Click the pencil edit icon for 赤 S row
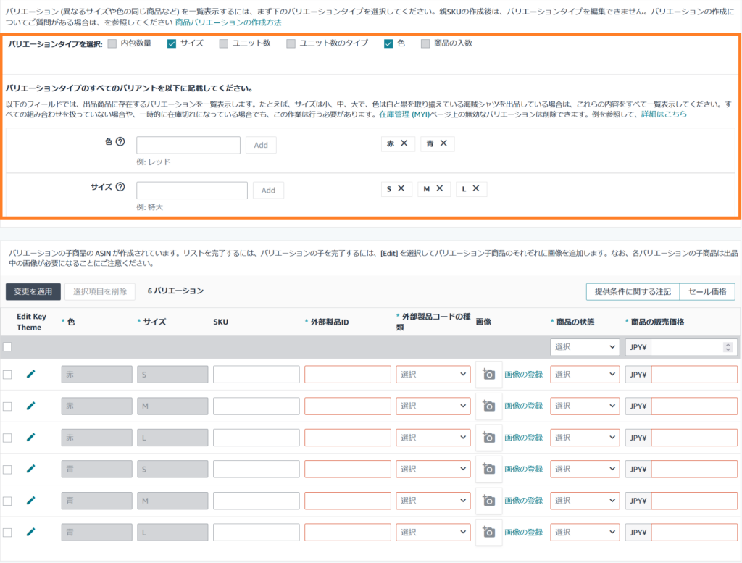Viewport: 742px width, 563px height. pos(30,374)
